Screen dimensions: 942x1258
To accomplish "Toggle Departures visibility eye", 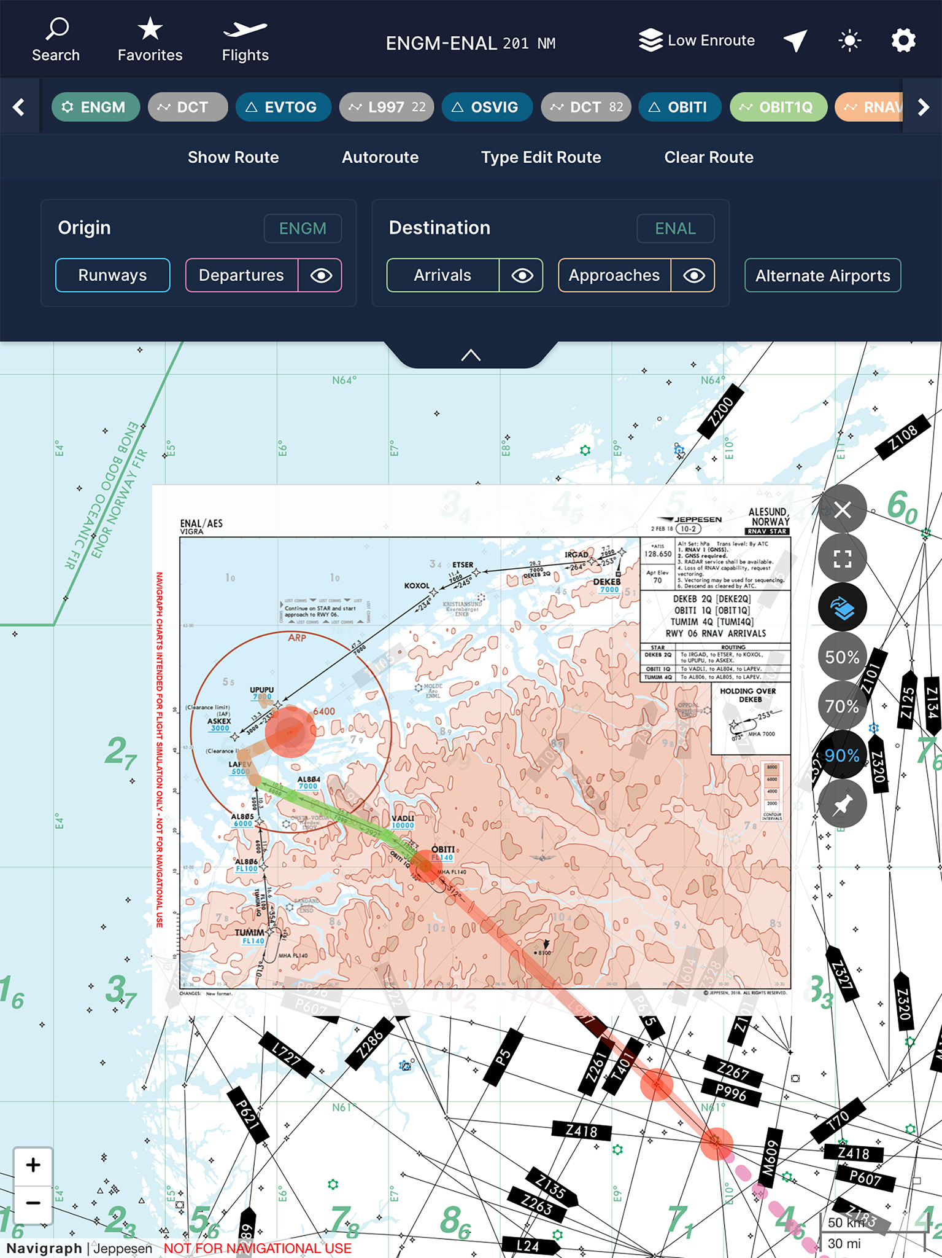I will pyautogui.click(x=321, y=275).
